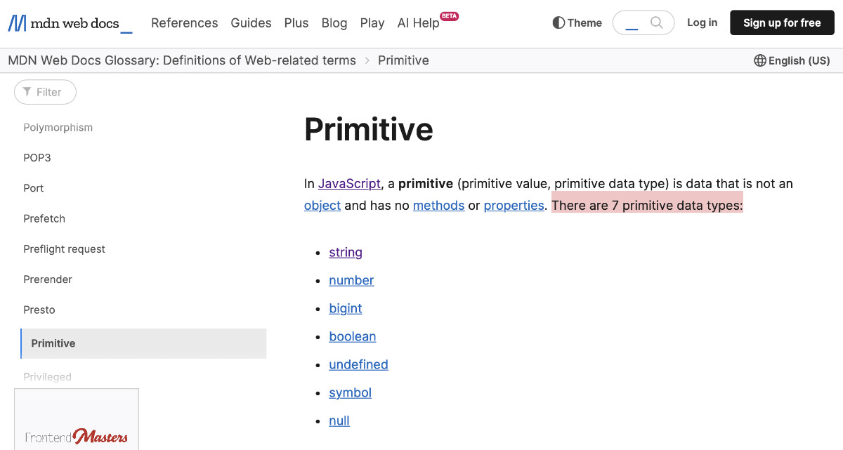Open AI Help
The height and width of the screenshot is (450, 843).
click(419, 23)
